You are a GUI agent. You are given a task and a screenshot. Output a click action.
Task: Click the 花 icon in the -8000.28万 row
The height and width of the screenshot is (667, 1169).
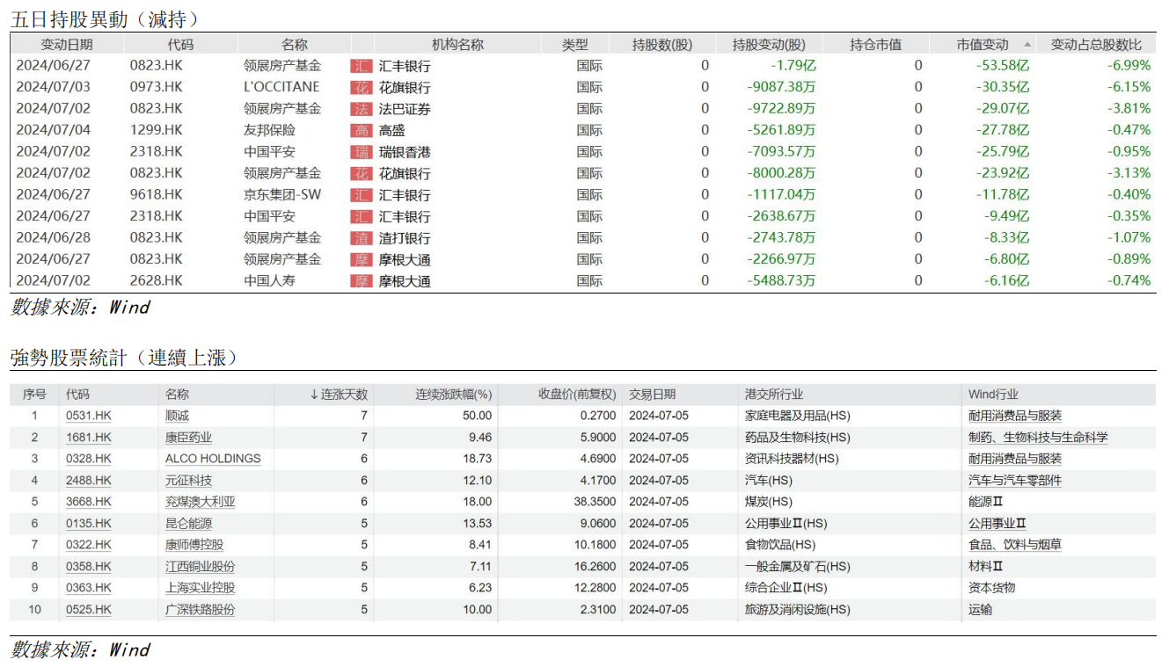pyautogui.click(x=362, y=173)
